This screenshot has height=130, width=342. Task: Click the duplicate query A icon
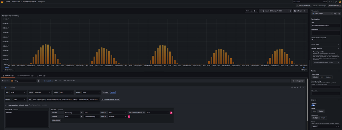(295, 87)
